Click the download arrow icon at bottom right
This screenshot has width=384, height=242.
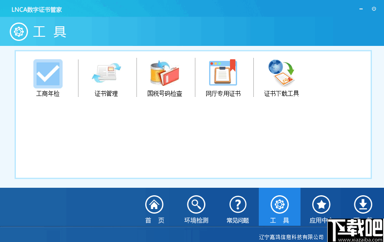click(x=363, y=205)
